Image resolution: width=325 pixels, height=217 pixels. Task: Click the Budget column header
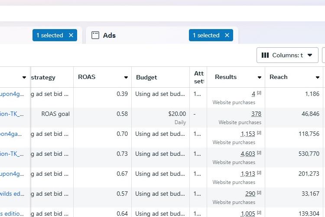(146, 77)
